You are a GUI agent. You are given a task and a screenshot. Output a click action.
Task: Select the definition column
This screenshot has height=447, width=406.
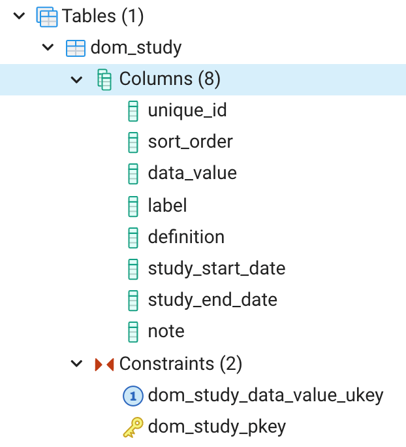point(186,237)
